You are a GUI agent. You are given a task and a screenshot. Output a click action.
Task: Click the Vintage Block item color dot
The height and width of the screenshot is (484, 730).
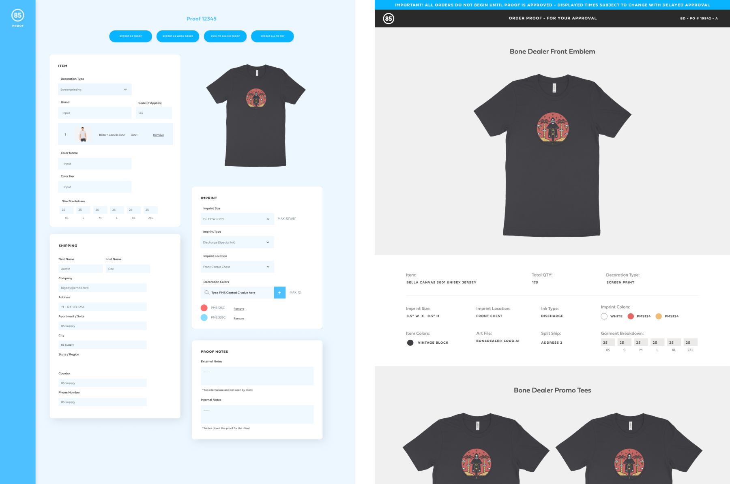point(410,343)
